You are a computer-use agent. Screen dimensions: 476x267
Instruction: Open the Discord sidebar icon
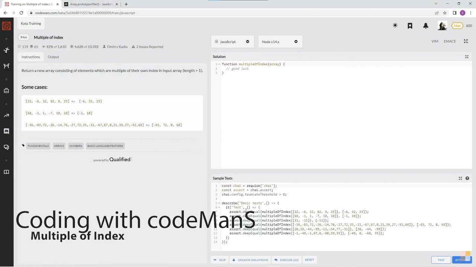click(x=6, y=131)
